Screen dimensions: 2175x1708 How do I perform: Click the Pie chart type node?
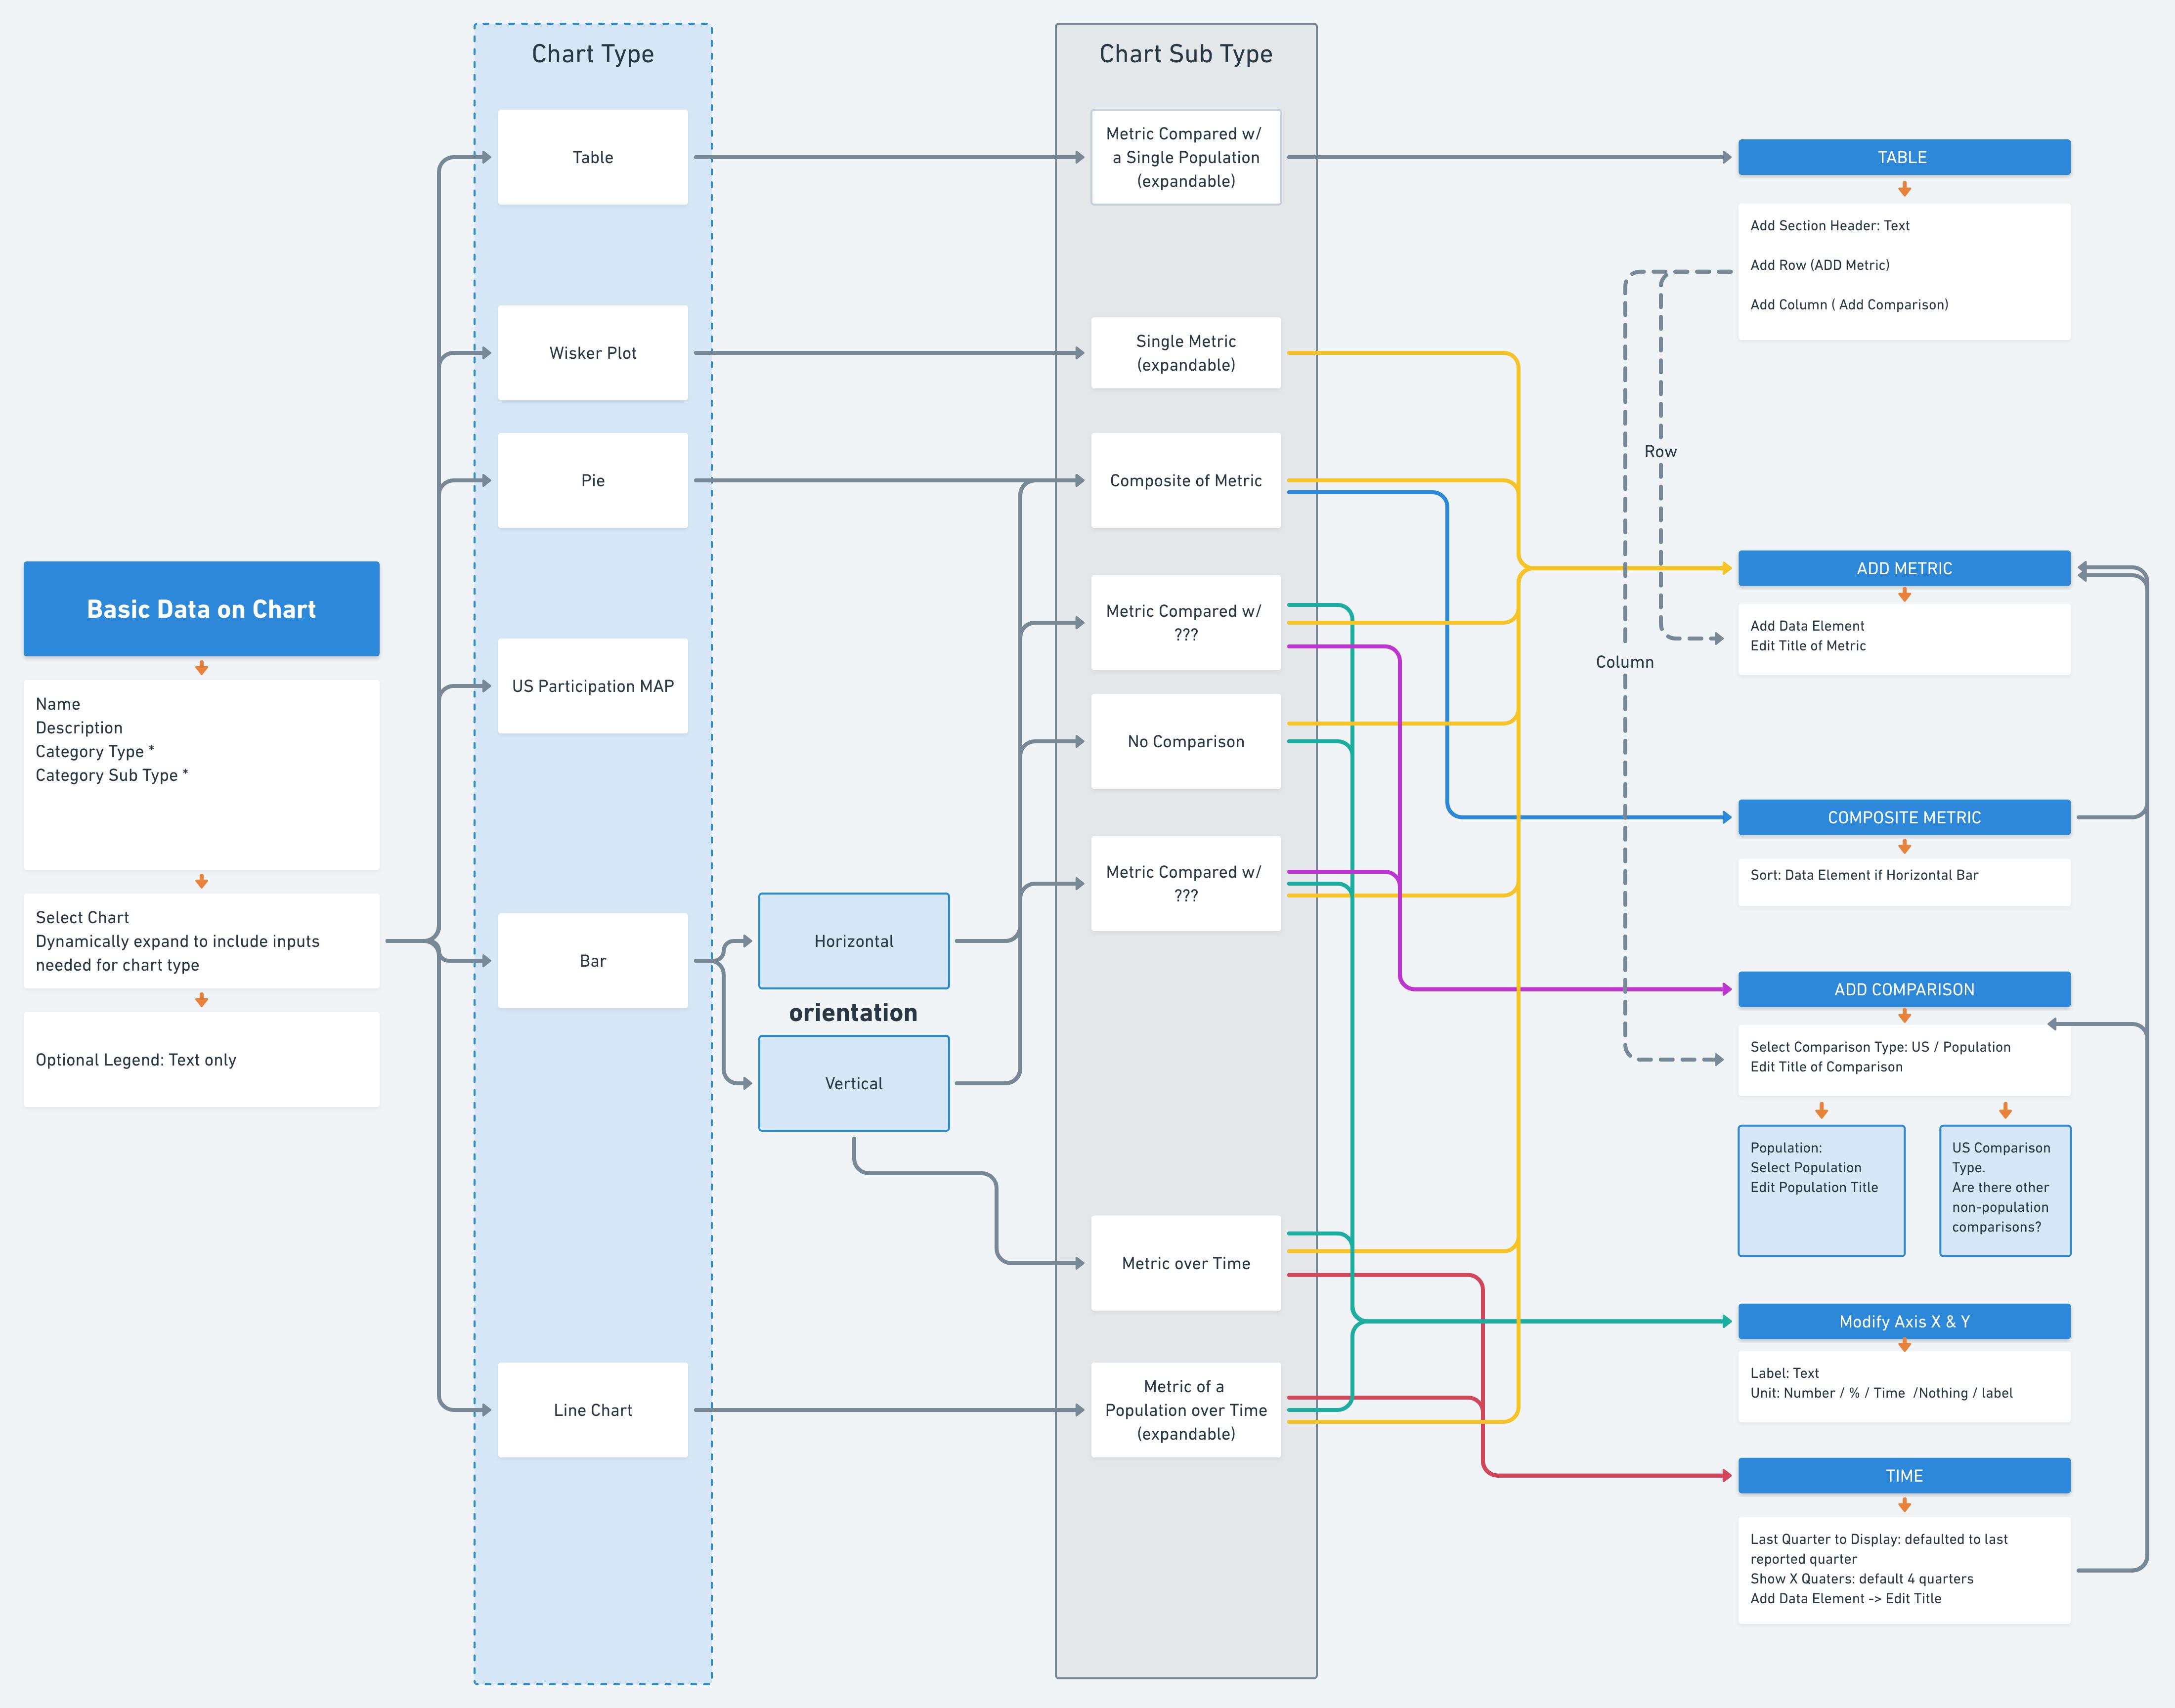point(592,480)
